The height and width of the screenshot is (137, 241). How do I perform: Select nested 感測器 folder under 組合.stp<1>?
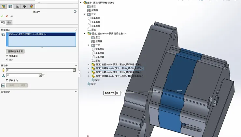[97, 41]
